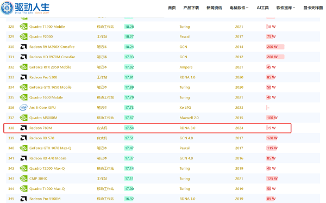Image resolution: width=326 pixels, height=203 pixels.
Task: Click the AMD icon beside Radeon RX 570
Action: (23, 138)
